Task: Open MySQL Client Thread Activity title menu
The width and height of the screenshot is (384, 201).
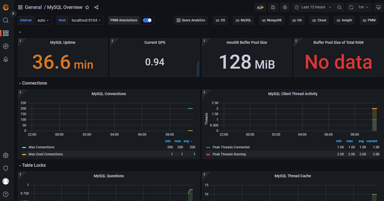Action: [293, 94]
